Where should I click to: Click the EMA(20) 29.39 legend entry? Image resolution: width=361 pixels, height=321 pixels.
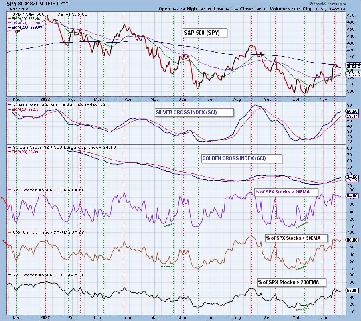click(23, 152)
